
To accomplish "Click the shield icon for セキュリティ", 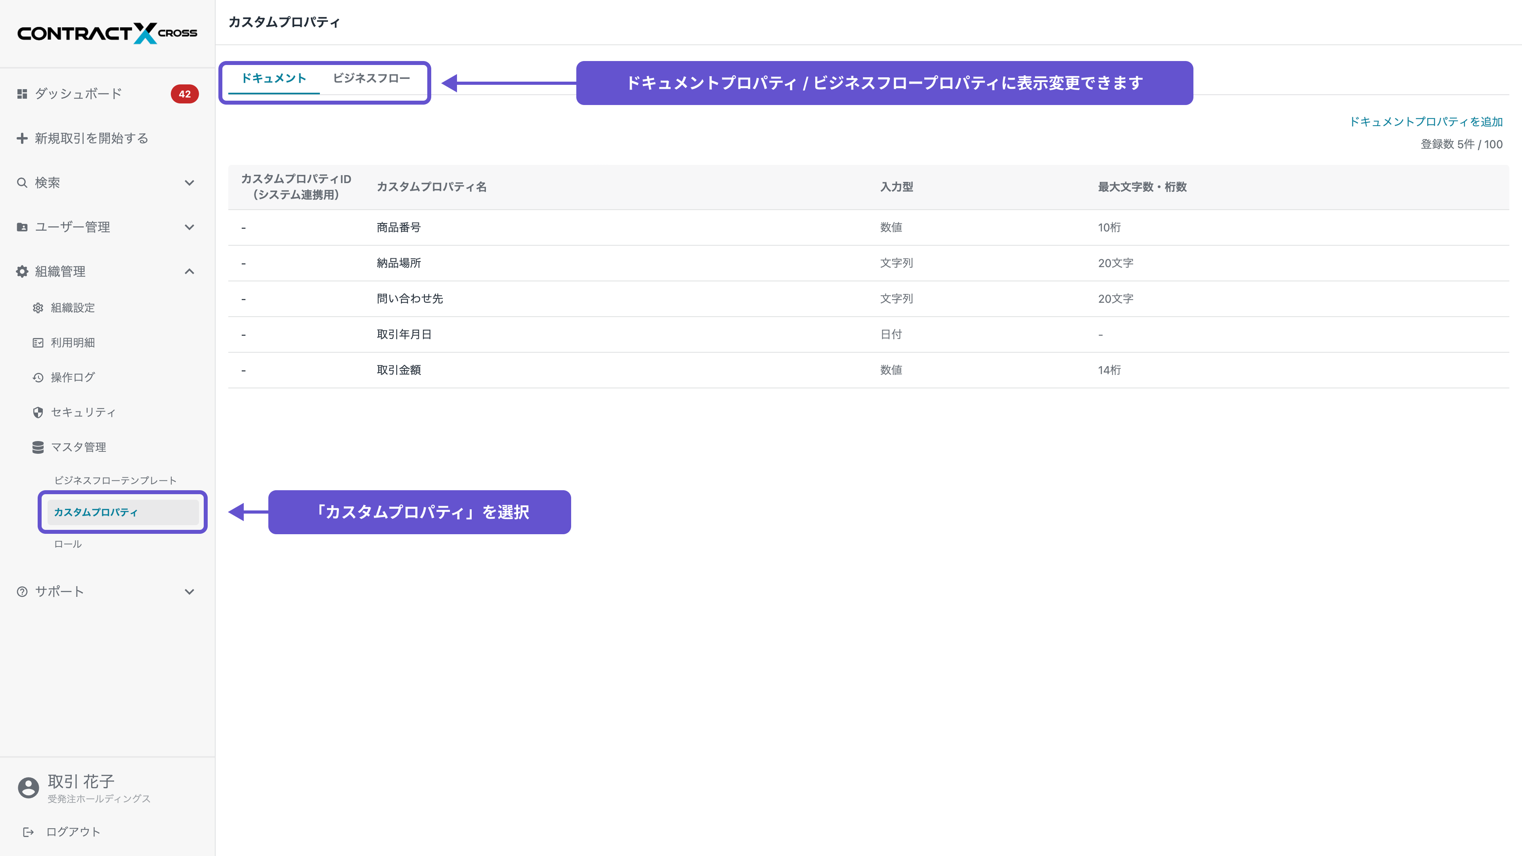I will 38,412.
